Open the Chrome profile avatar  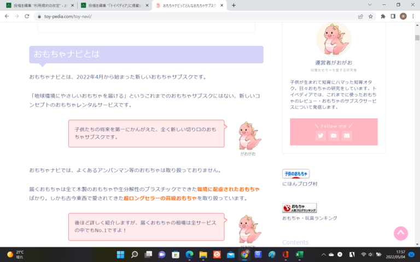[403, 16]
